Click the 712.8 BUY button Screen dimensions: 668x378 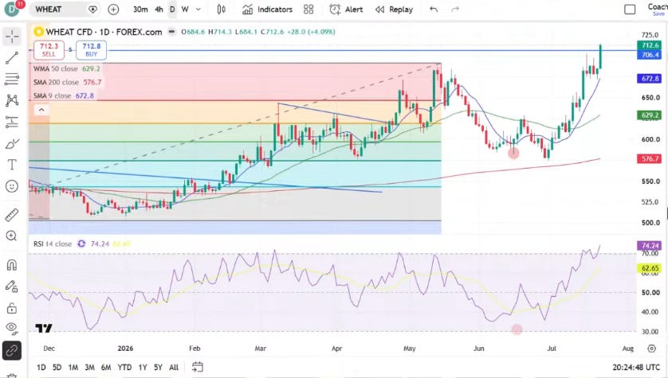[92, 50]
